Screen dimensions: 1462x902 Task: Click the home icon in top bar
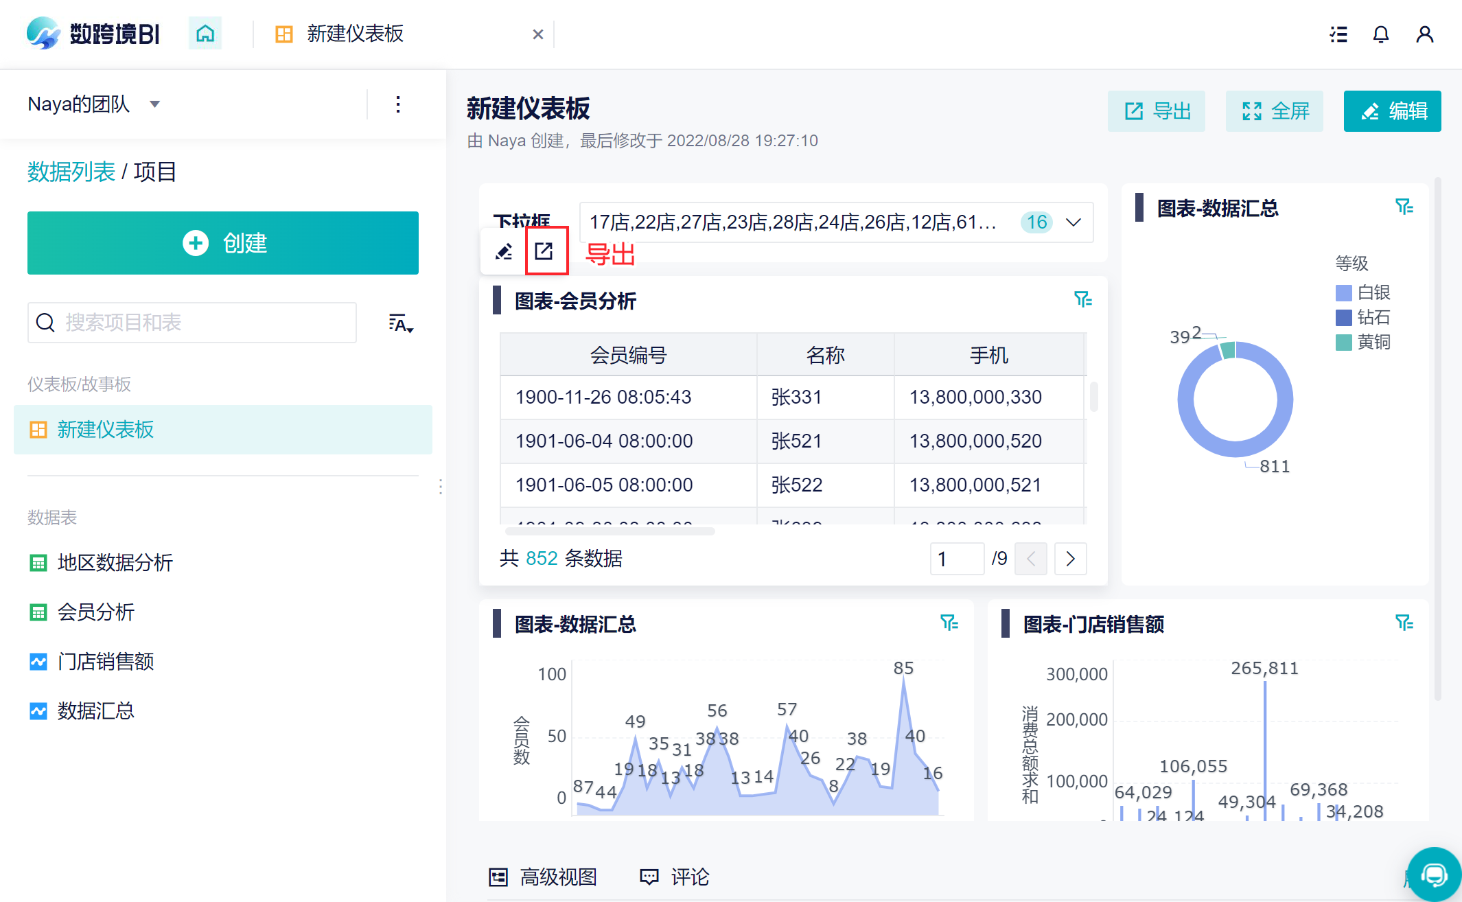tap(205, 34)
